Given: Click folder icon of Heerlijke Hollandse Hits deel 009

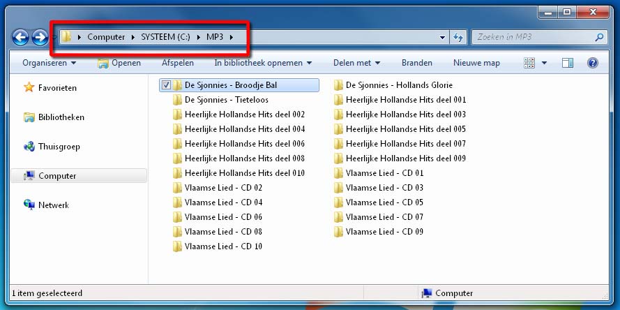Looking at the screenshot, I should click(338, 158).
